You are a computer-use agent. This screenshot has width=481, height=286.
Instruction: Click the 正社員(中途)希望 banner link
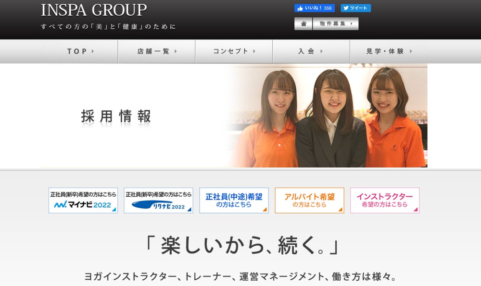coord(234,200)
